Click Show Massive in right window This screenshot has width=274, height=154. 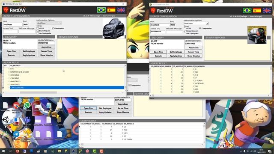(x=194, y=56)
